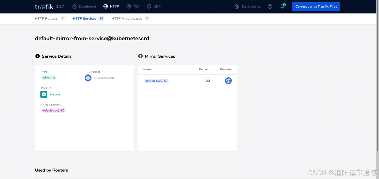Viewport: 379px width, 179px height.
Task: Click the Used by Routers heading
Action: pyautogui.click(x=51, y=170)
